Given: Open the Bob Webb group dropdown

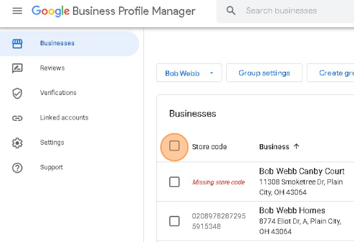Looking at the screenshot, I should 189,73.
